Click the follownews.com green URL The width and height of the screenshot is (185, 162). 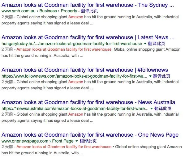pyautogui.click(x=74, y=76)
